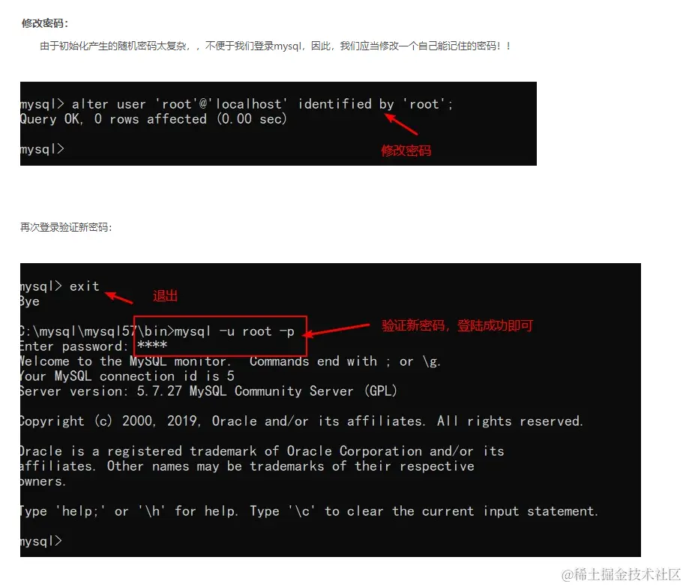
Task: Click the alter user command line
Action: (236, 104)
